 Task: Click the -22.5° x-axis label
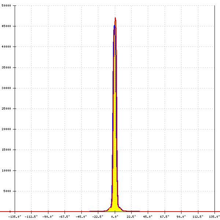point(98,217)
